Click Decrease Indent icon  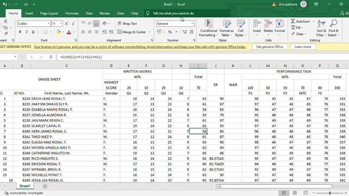click(104, 32)
